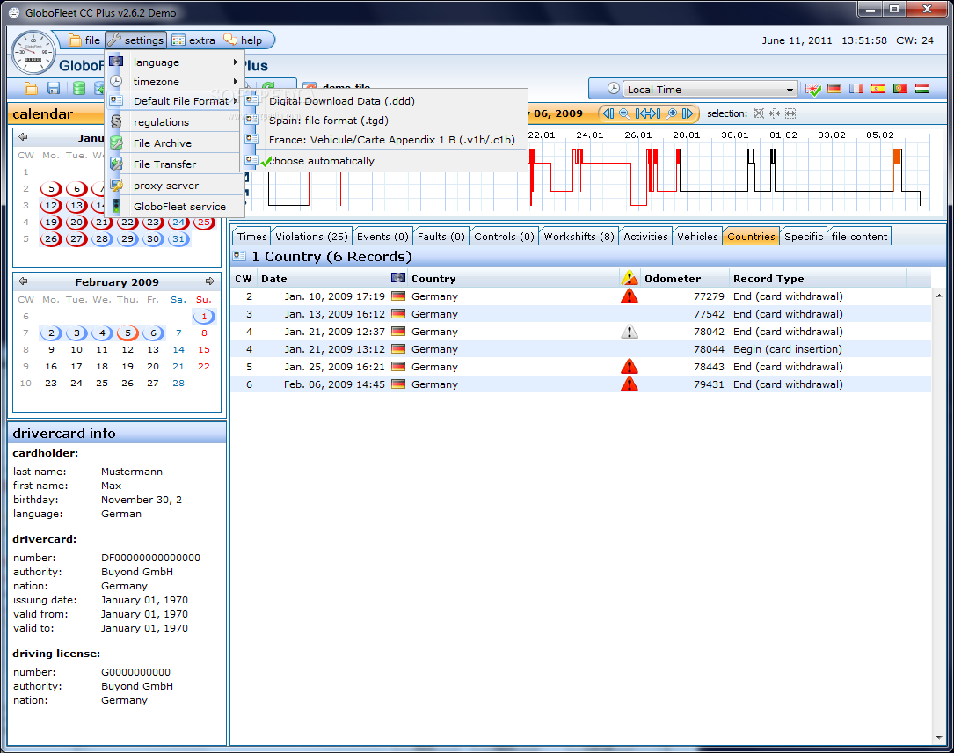Select the English flag language icon
The image size is (954, 753).
(x=813, y=90)
